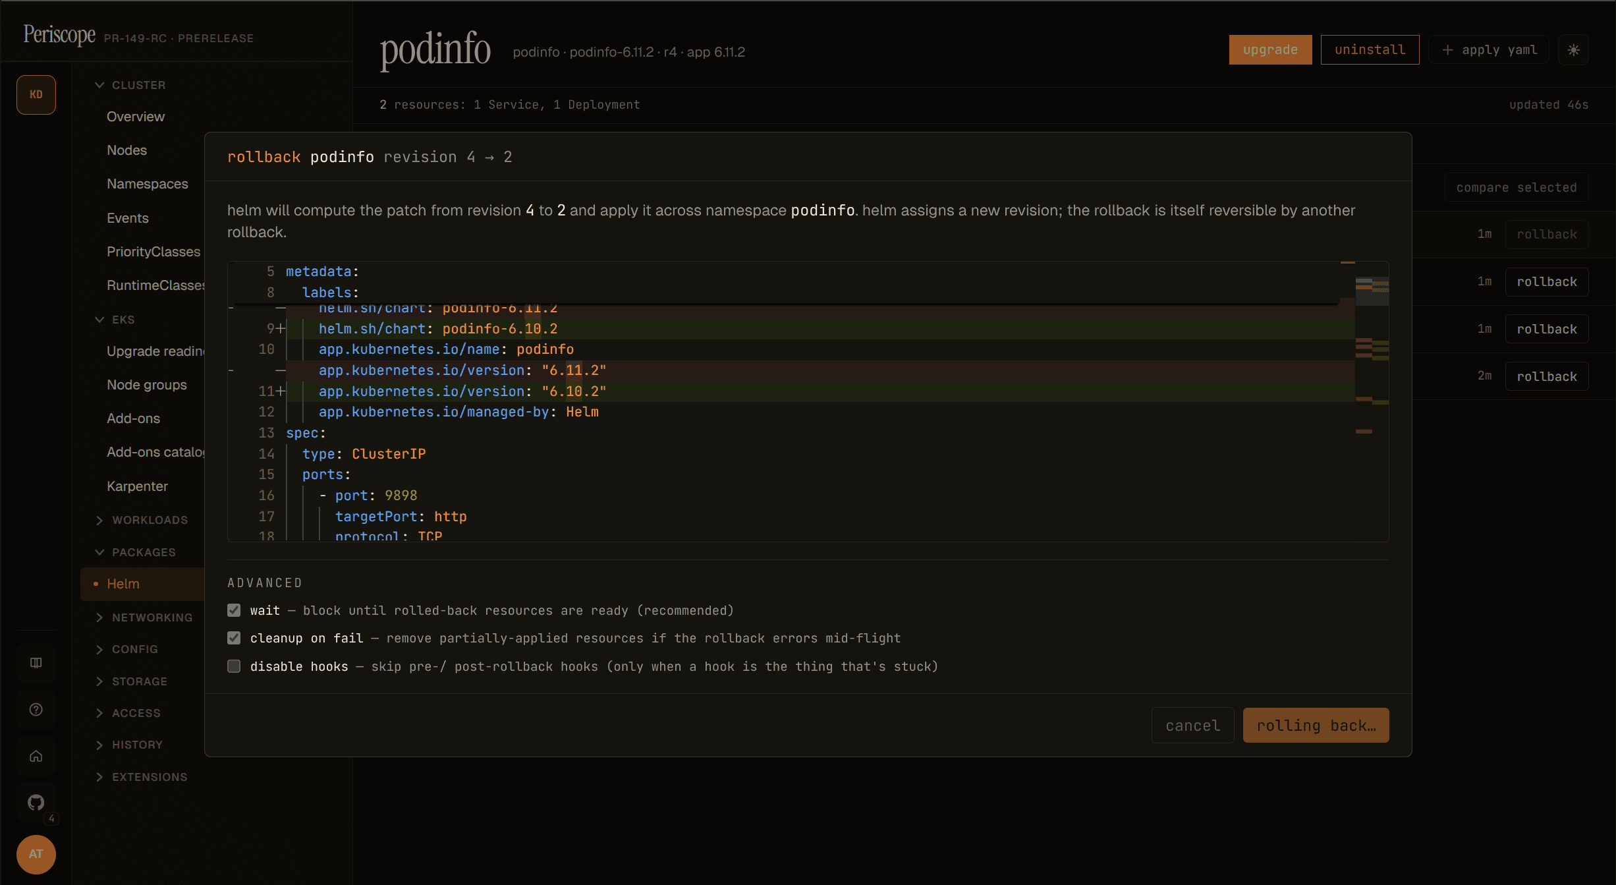Open Add-ons catalog in sidebar

click(155, 452)
